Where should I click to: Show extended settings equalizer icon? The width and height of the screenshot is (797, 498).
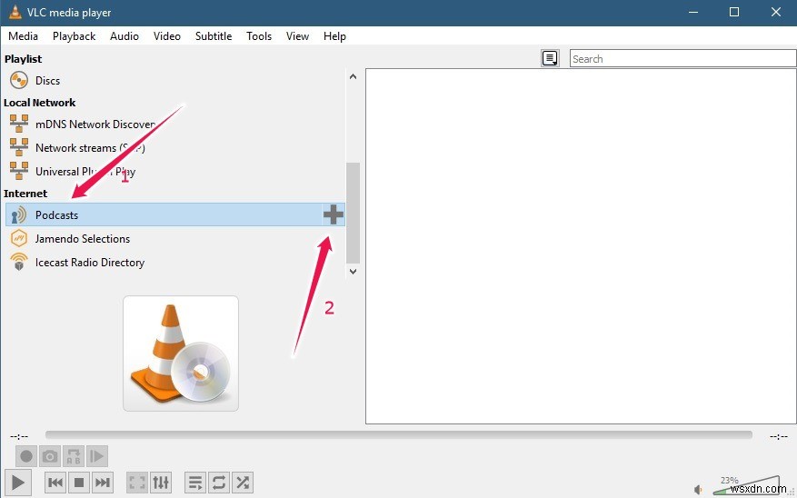(161, 483)
